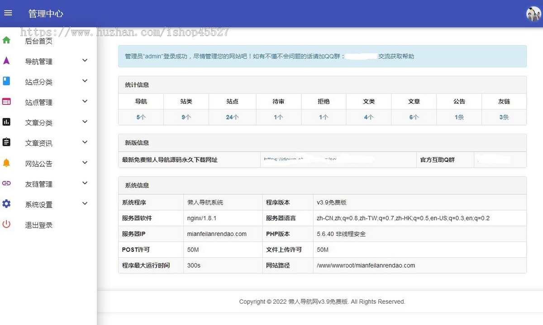Click the 5.6.40 非线程安全 PHP value
This screenshot has width=543, height=325.
click(x=341, y=234)
